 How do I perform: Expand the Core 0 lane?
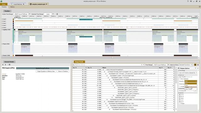pos(2,19)
